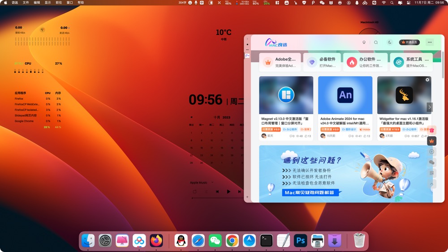The image size is (448, 252).
Task: Click the WeChat icon on right sidebar
Action: (x=432, y=162)
